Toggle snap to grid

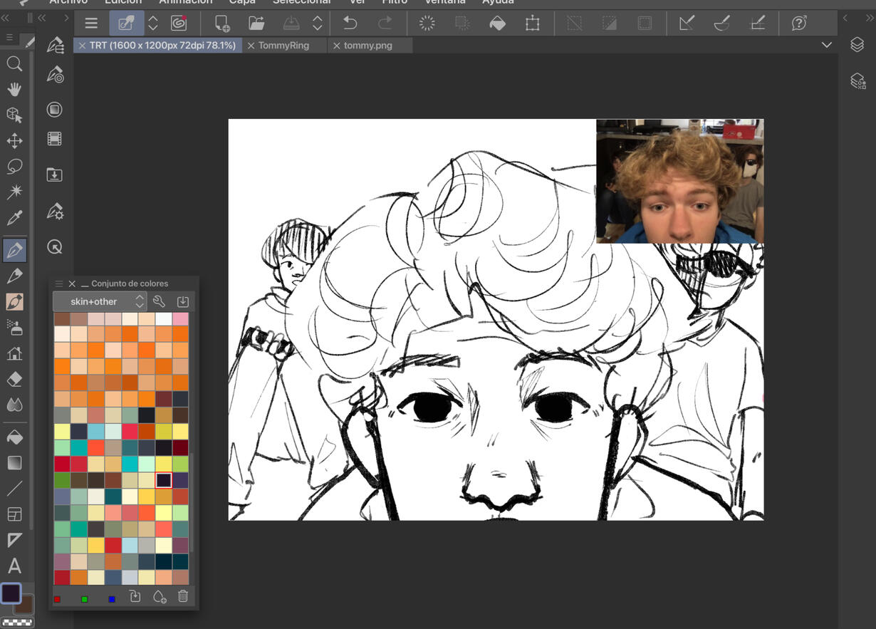(x=758, y=24)
